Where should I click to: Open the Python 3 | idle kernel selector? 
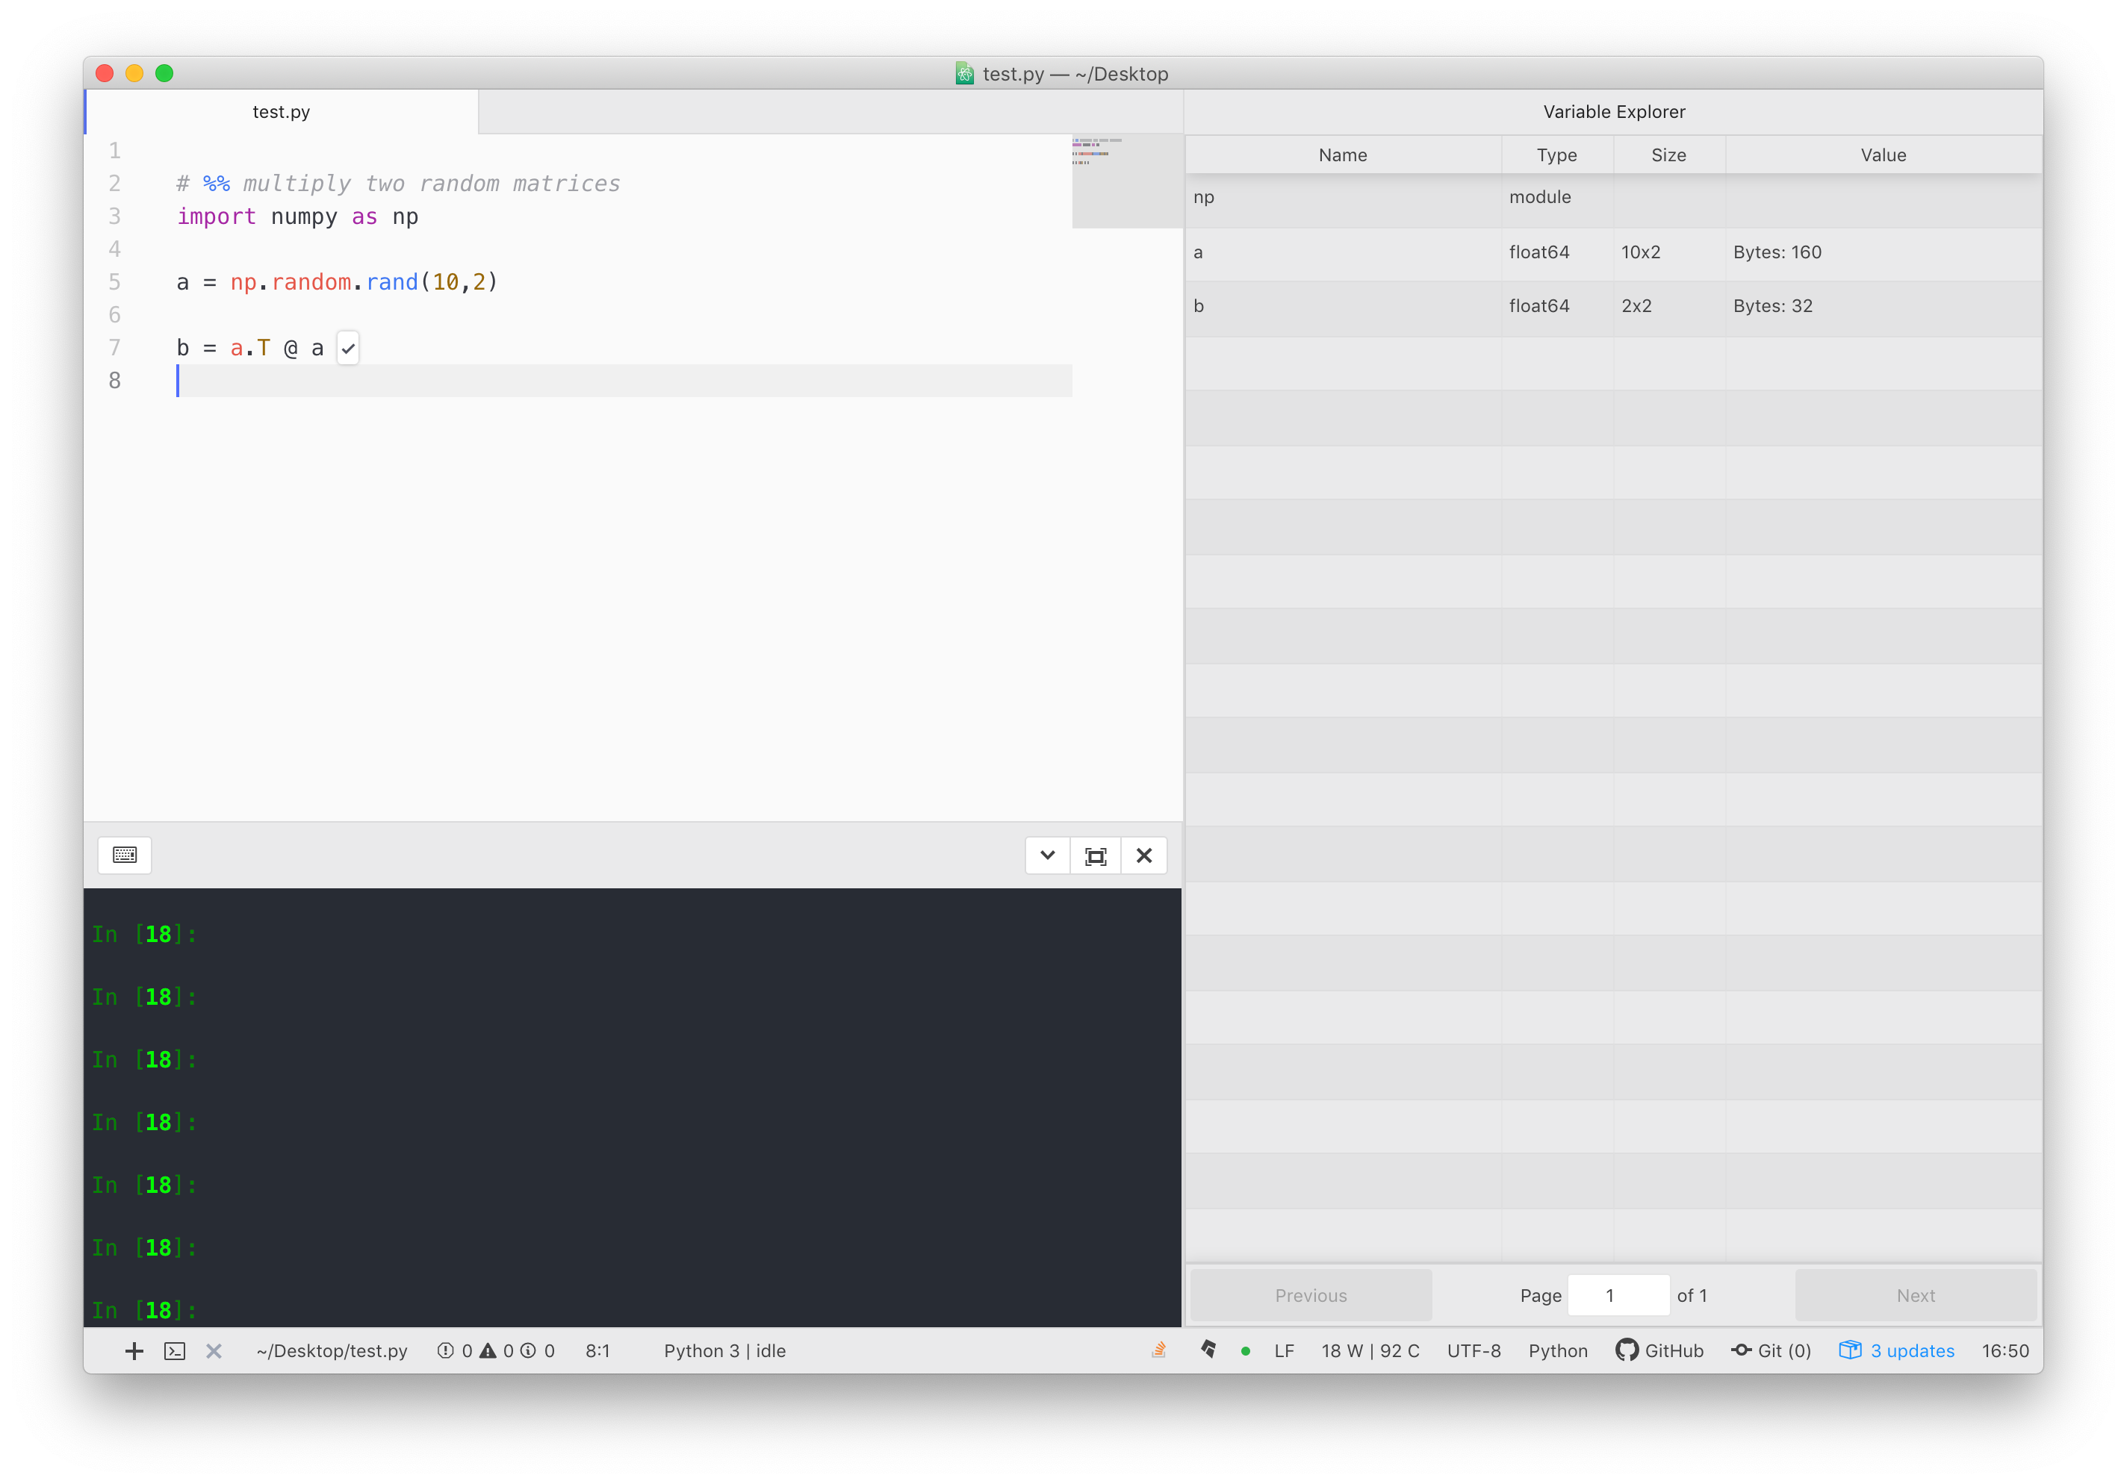(724, 1350)
